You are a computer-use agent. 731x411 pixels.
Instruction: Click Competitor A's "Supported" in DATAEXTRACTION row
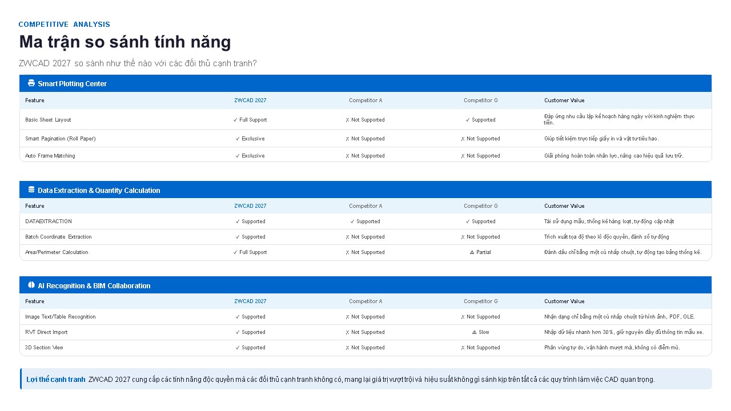[x=365, y=221]
